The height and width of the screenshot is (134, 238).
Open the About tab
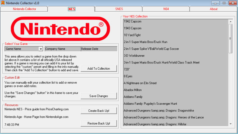(x=213, y=9)
